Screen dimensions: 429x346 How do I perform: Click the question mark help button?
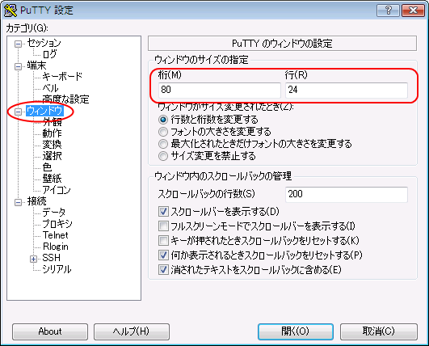[x=388, y=11]
